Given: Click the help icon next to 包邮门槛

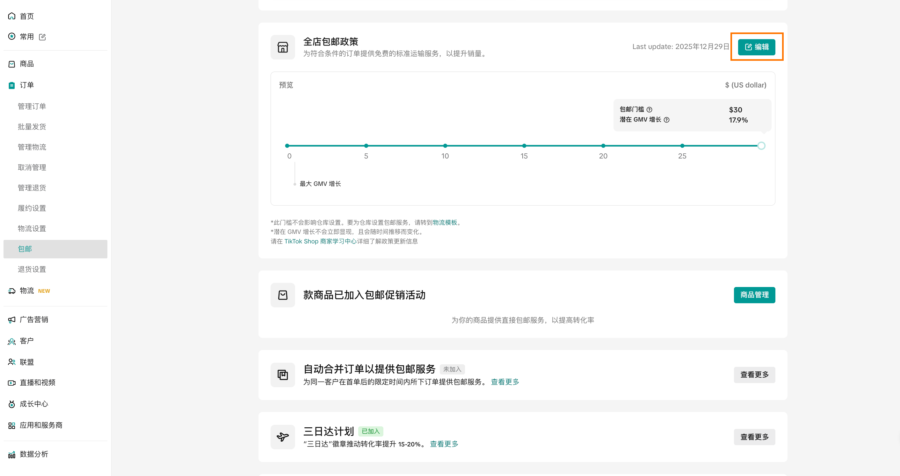Looking at the screenshot, I should pyautogui.click(x=649, y=109).
